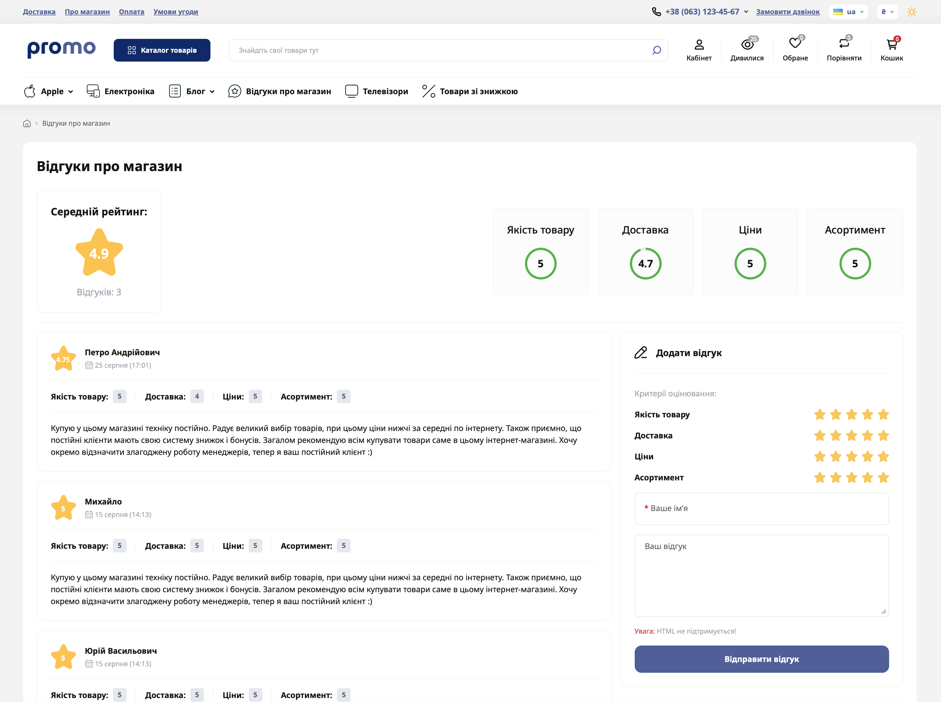Click the promo logo
Image resolution: width=941 pixels, height=702 pixels.
(x=62, y=49)
